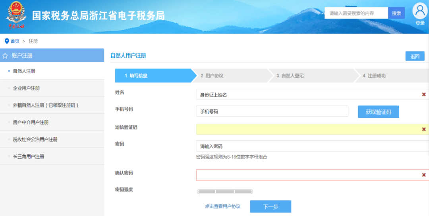Click the 搜索 button
The height and width of the screenshot is (216, 429).
coord(396,13)
